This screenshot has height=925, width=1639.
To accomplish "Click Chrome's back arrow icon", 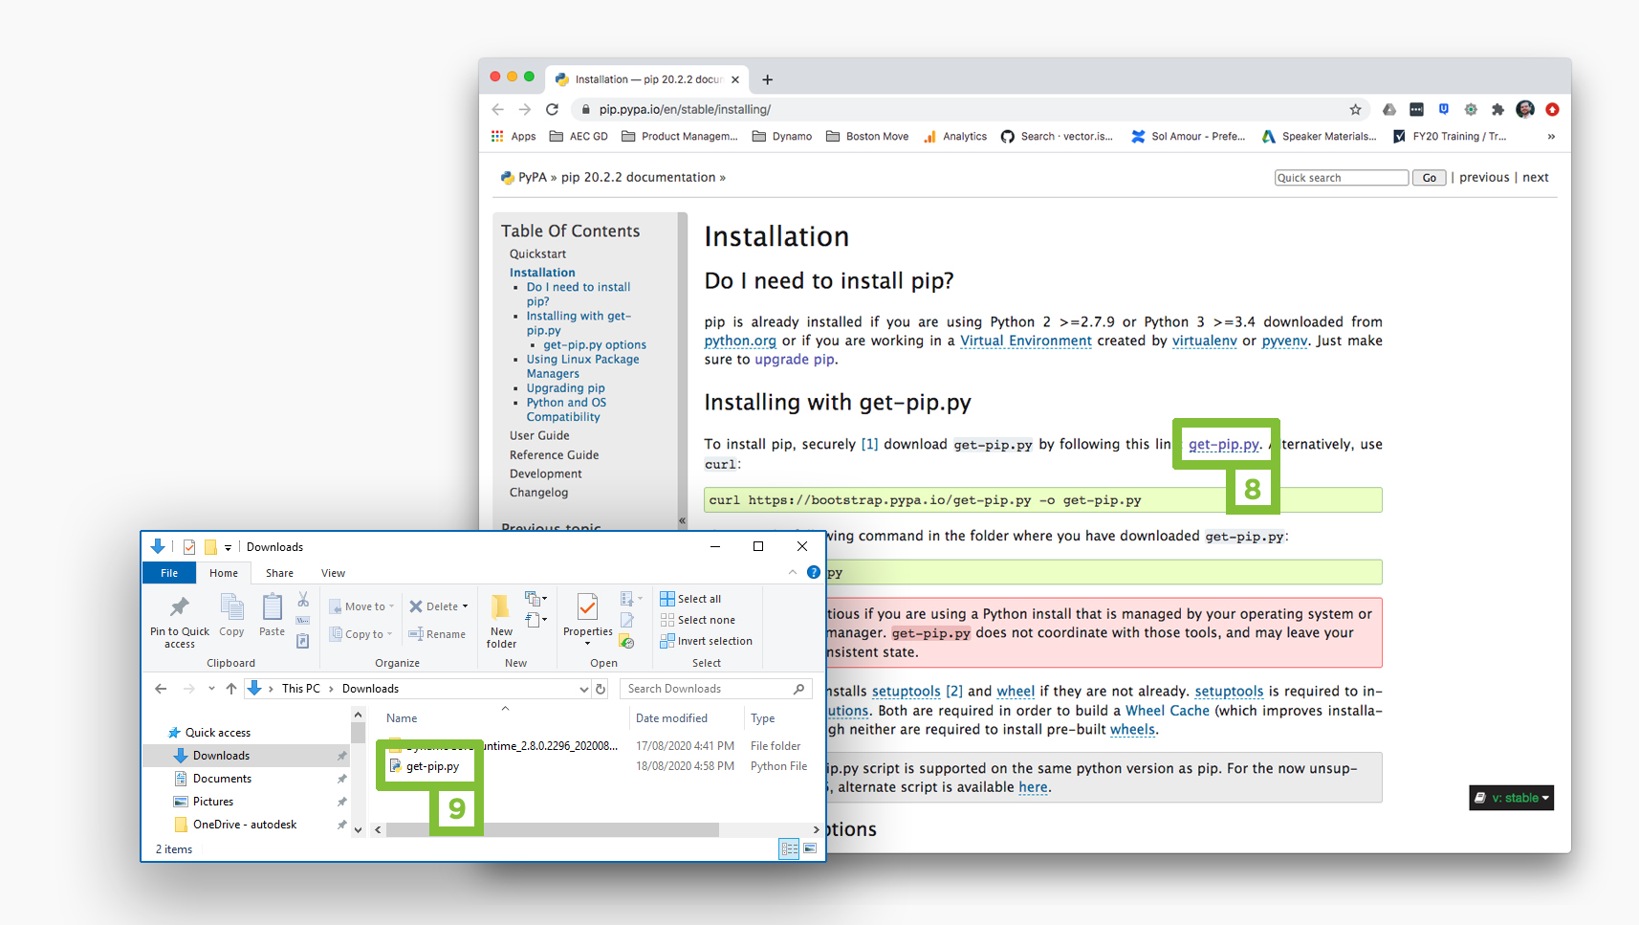I will tap(498, 109).
